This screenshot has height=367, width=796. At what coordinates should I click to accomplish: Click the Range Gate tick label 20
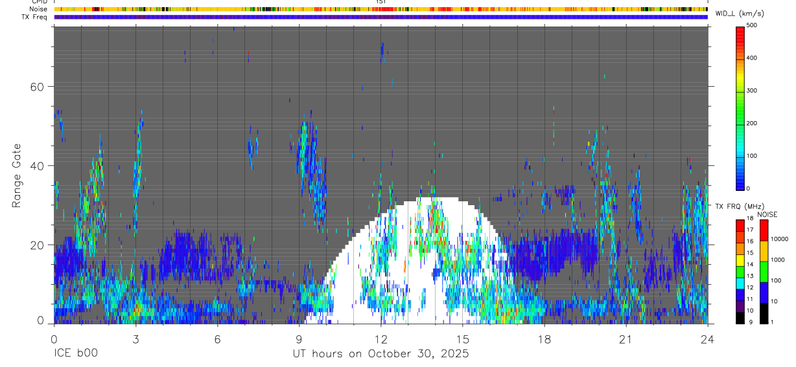pyautogui.click(x=36, y=245)
